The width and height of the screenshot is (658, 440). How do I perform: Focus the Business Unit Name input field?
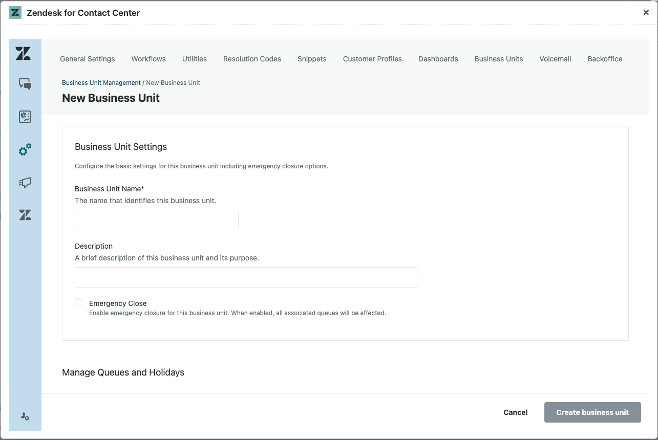[x=157, y=220]
